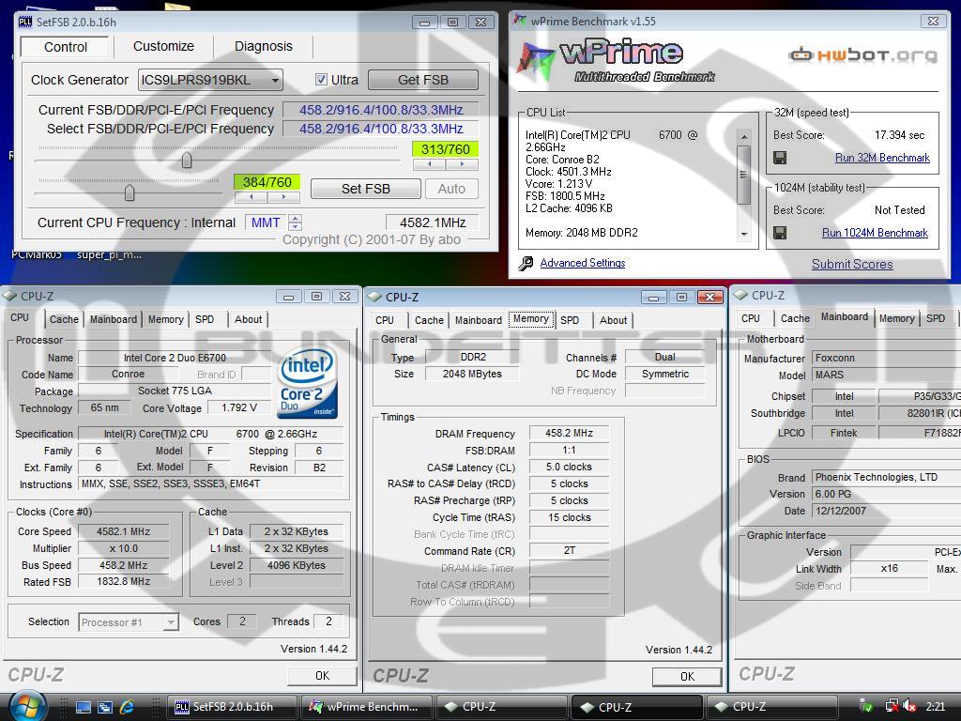Increase the MMT spinner value

pyautogui.click(x=296, y=218)
